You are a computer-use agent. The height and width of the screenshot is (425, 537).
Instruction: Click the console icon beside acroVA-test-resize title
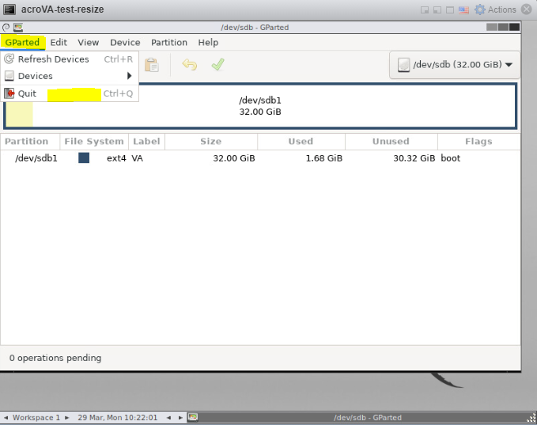[x=9, y=9]
